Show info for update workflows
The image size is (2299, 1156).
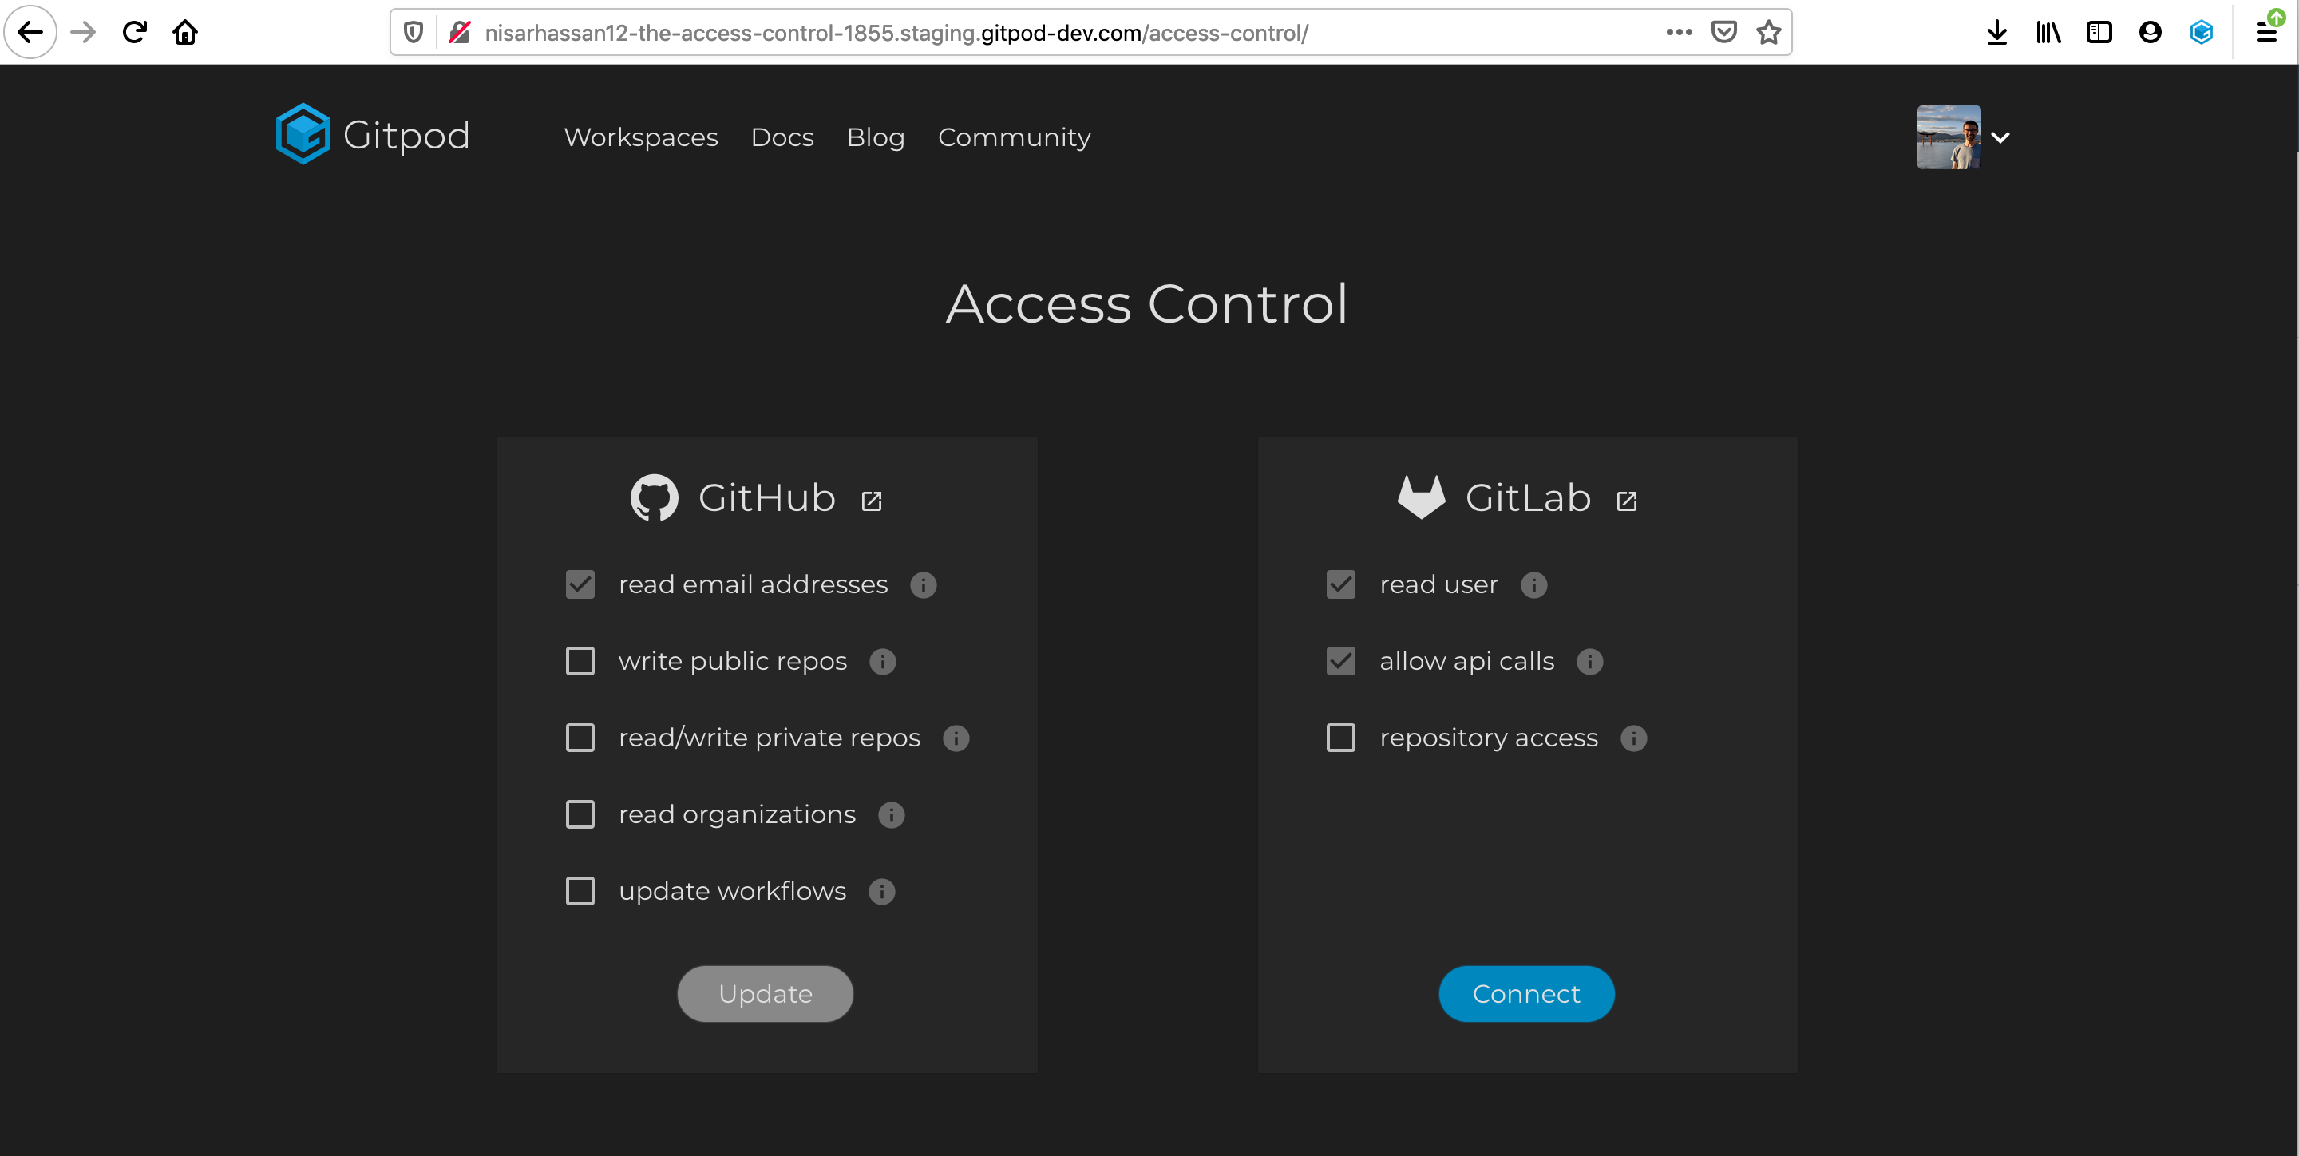[880, 892]
